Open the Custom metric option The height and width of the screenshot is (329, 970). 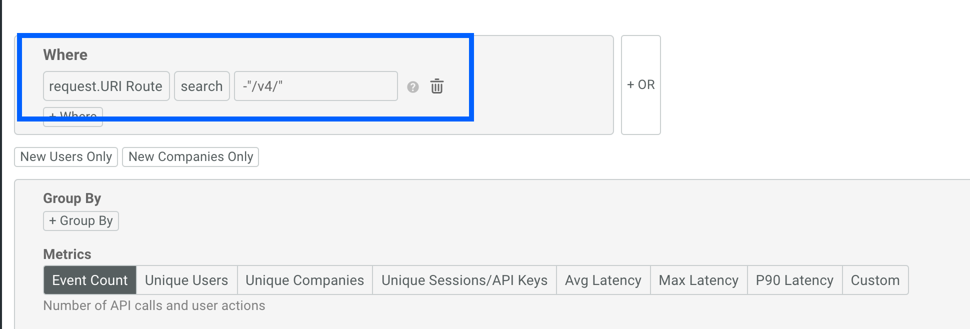[875, 280]
